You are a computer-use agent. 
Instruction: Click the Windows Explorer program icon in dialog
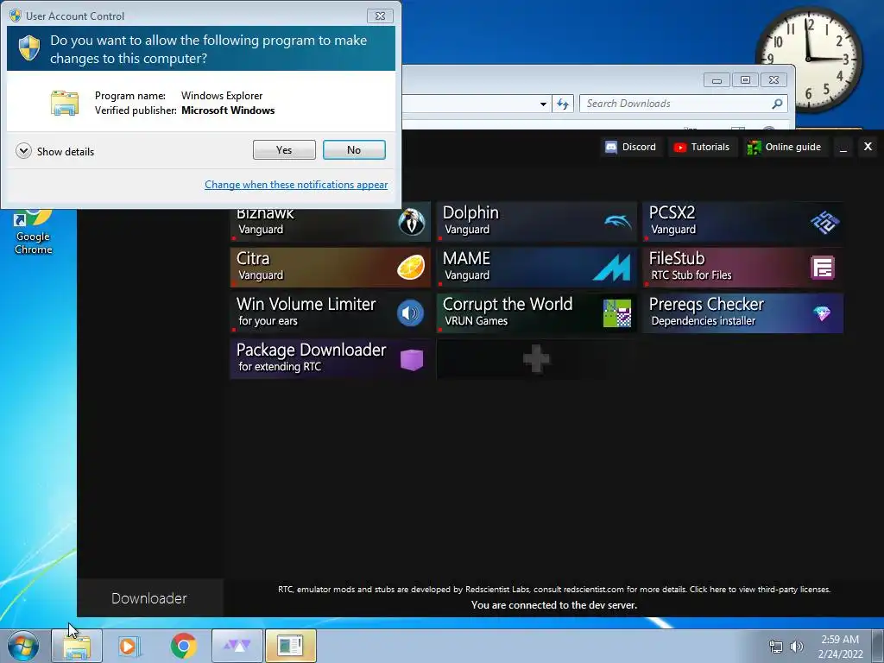64,104
